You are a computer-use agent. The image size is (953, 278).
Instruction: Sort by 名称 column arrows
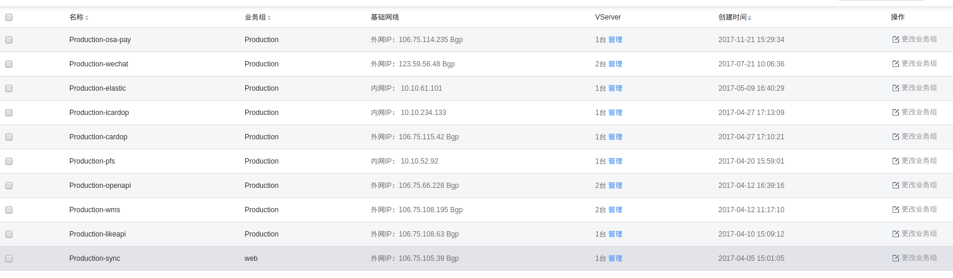tap(86, 18)
